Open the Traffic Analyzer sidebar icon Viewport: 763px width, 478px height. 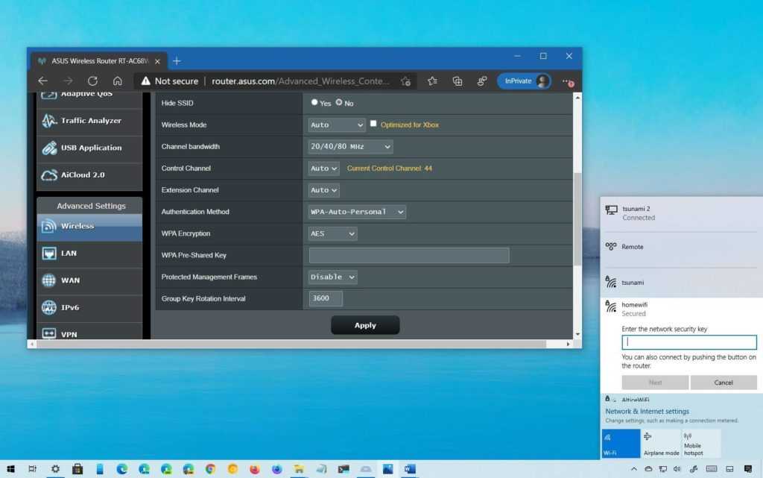[50, 121]
